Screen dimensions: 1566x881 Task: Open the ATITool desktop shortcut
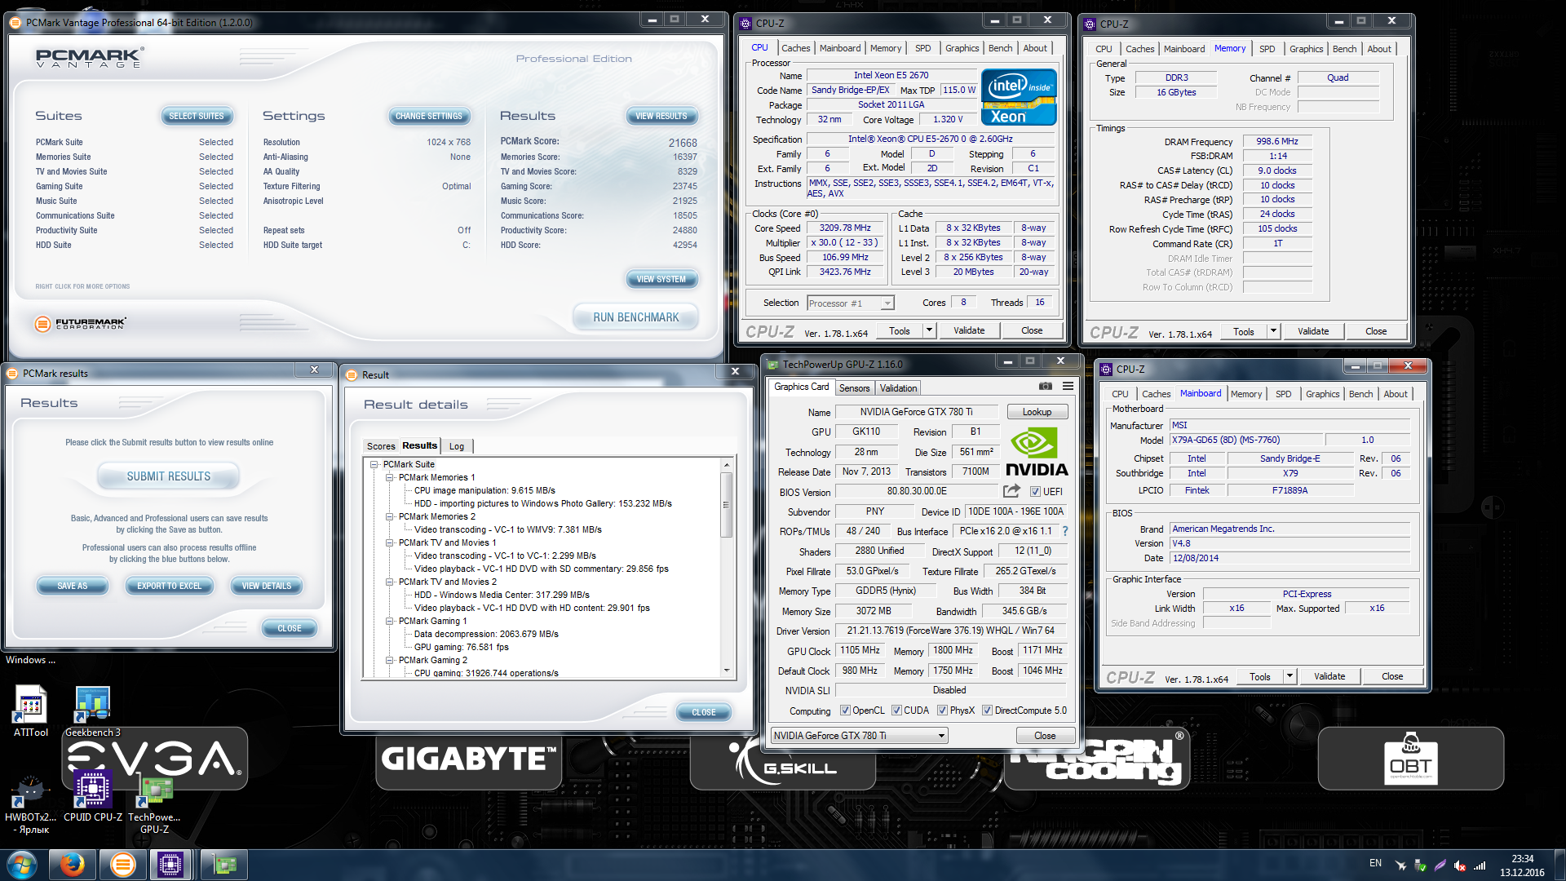31,711
